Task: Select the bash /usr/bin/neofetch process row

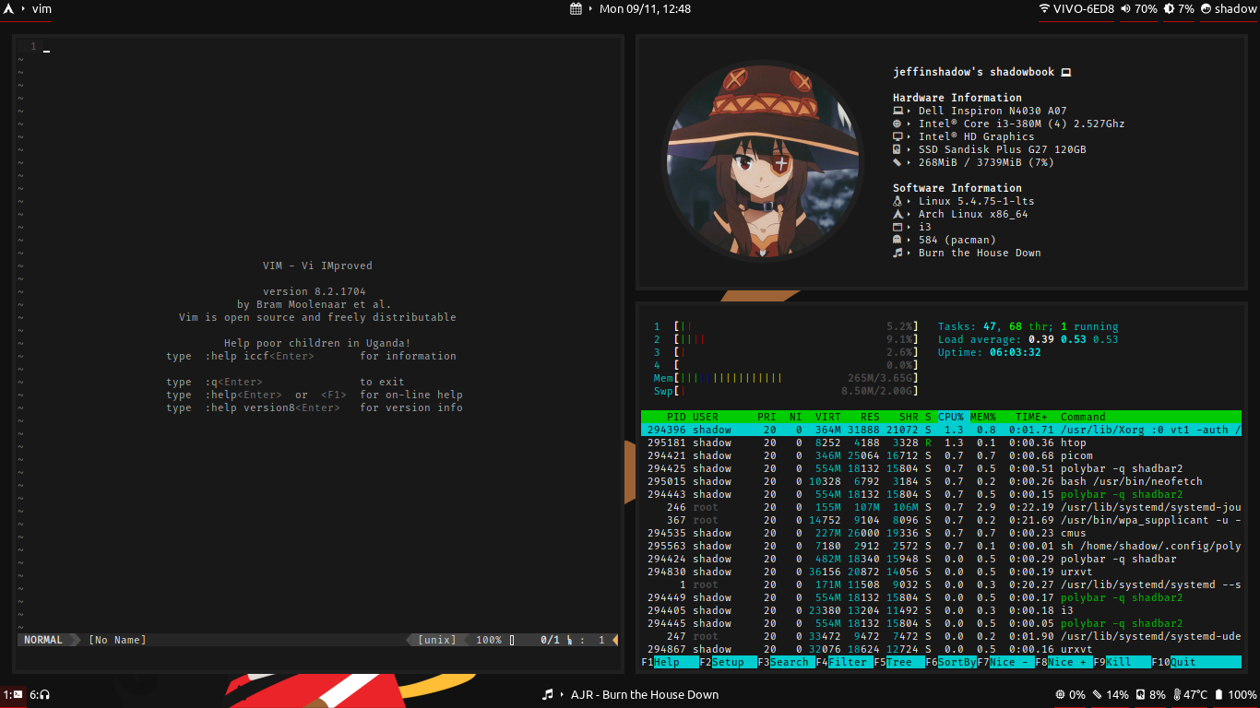Action: (x=941, y=481)
